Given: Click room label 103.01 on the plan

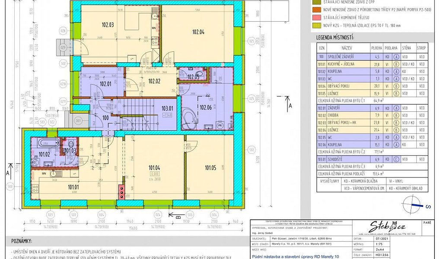Looking at the screenshot, I should 167,108.
